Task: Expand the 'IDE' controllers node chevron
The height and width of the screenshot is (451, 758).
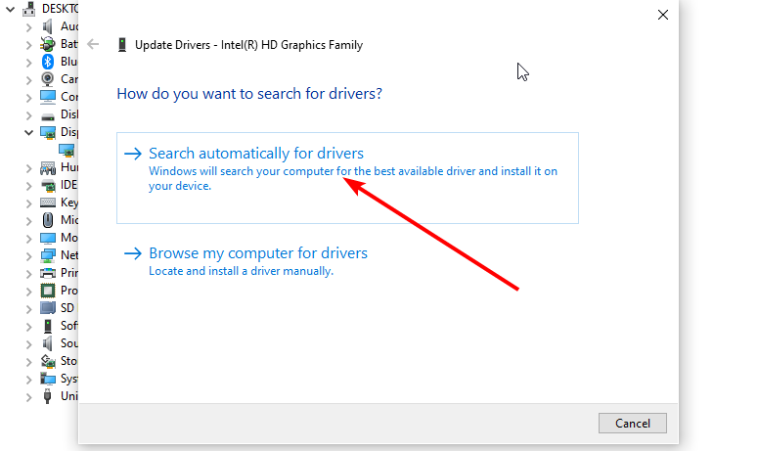Action: tap(28, 186)
